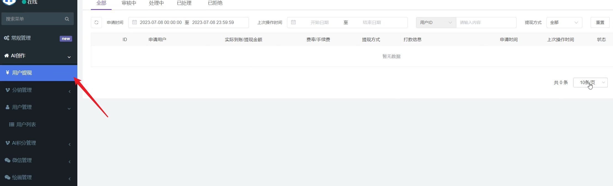Click the 费率/手续费 column header

[x=318, y=40]
